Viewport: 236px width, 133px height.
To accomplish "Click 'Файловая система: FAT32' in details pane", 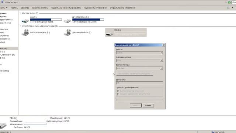I will coord(58,121).
